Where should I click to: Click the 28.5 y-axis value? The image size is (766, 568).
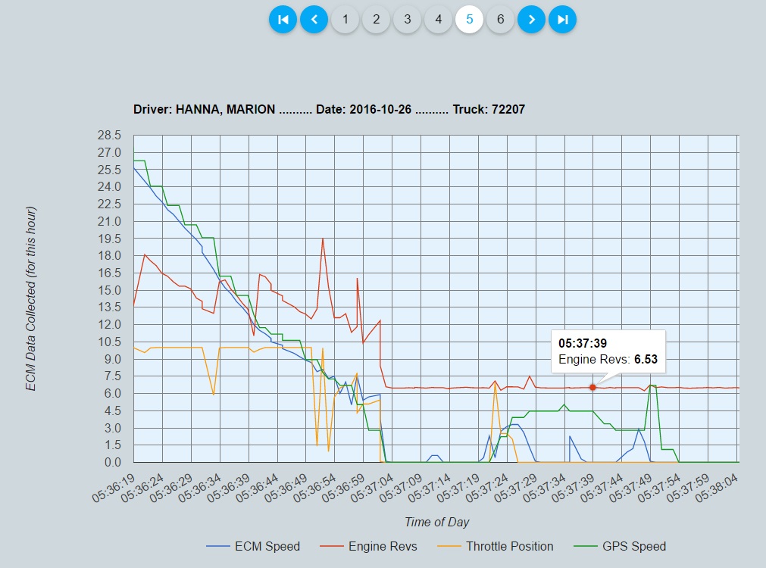click(109, 136)
